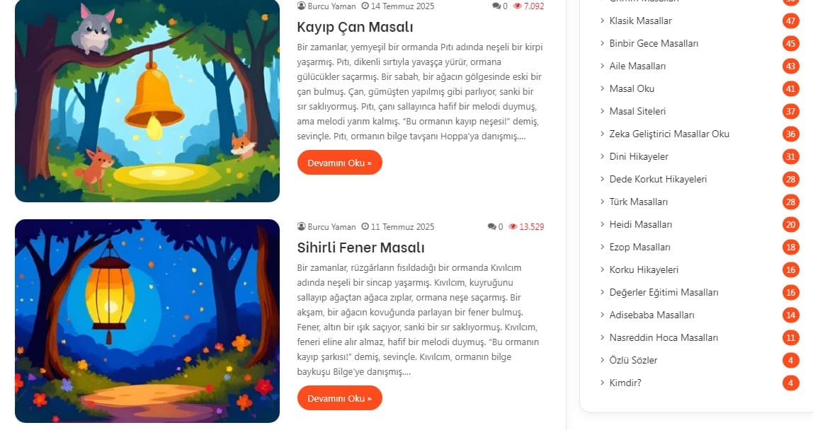This screenshot has width=813, height=430.
Task: Click the 47 count badge for Klasik Masallar
Action: (x=790, y=21)
